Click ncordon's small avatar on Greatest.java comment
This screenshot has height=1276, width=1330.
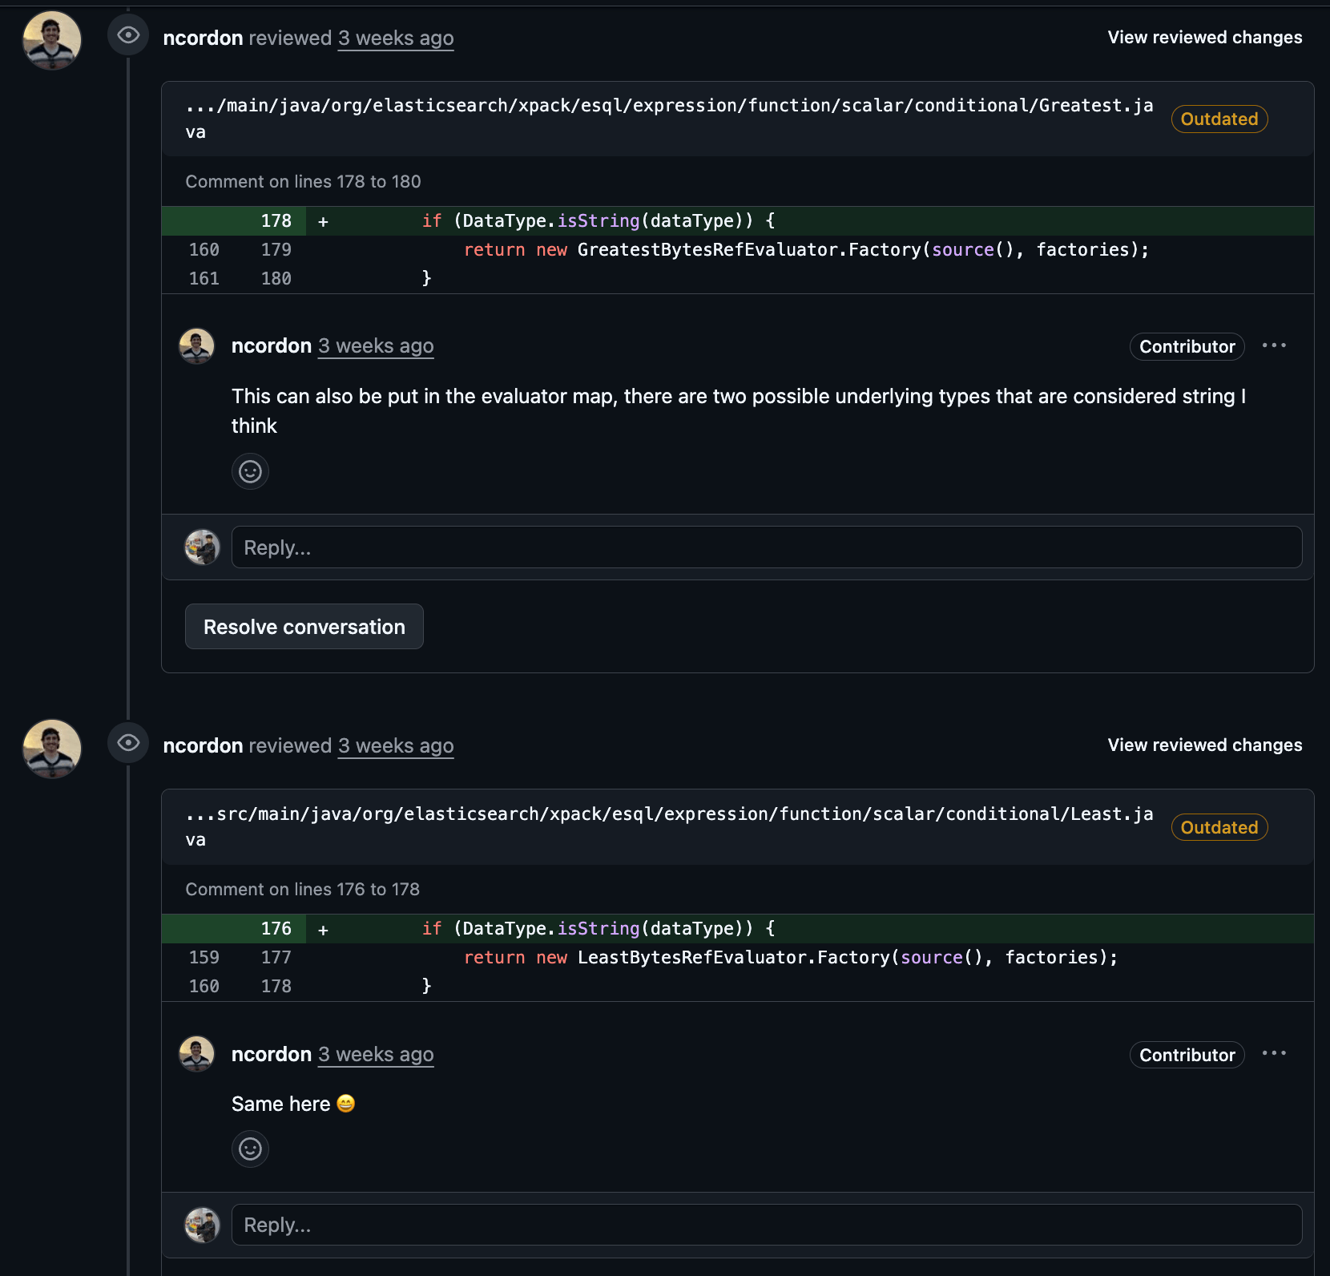(x=196, y=346)
